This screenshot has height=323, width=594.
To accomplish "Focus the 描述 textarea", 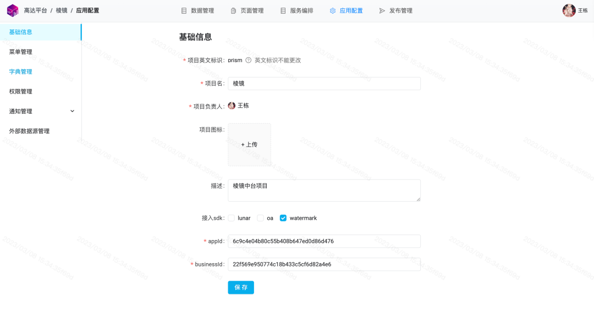I will tap(324, 190).
